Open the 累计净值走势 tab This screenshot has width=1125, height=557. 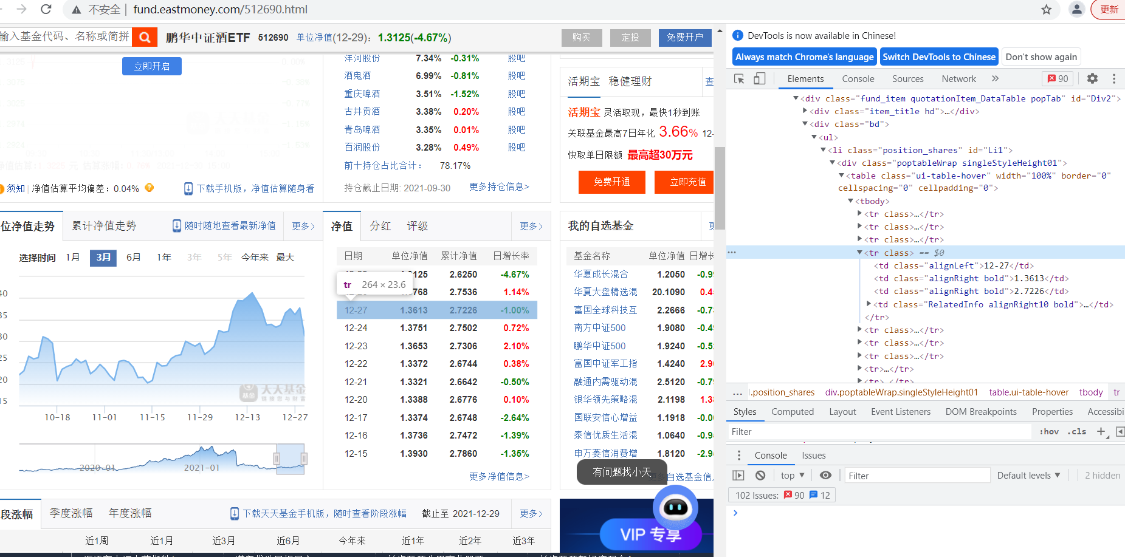[104, 226]
